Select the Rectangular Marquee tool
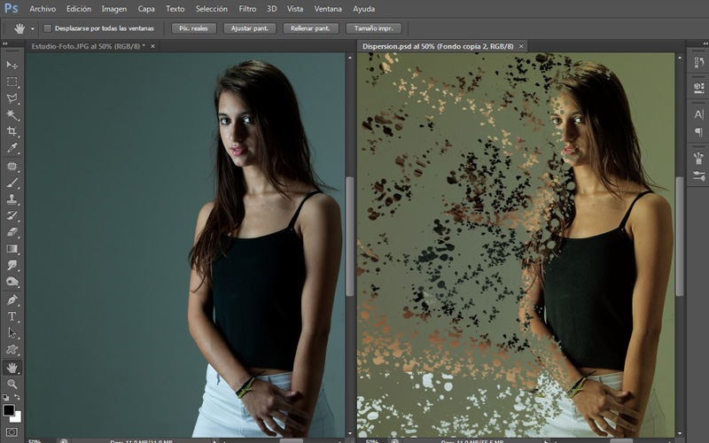The width and height of the screenshot is (709, 443). pyautogui.click(x=12, y=82)
